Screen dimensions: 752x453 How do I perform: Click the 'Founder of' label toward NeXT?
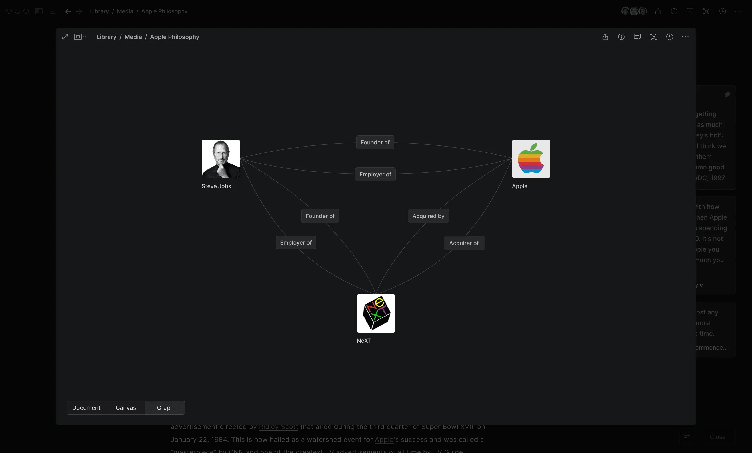(320, 216)
